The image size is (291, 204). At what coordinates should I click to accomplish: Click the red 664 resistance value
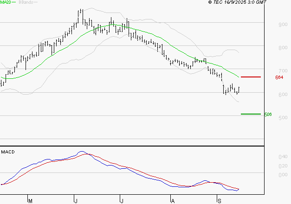pos(279,77)
